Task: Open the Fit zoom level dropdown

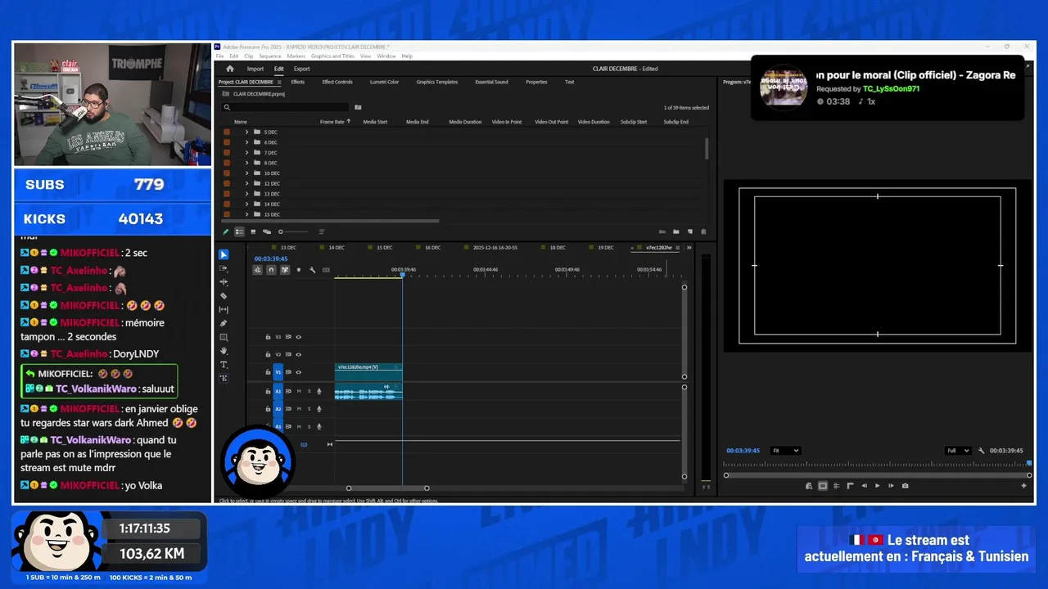Action: (785, 451)
